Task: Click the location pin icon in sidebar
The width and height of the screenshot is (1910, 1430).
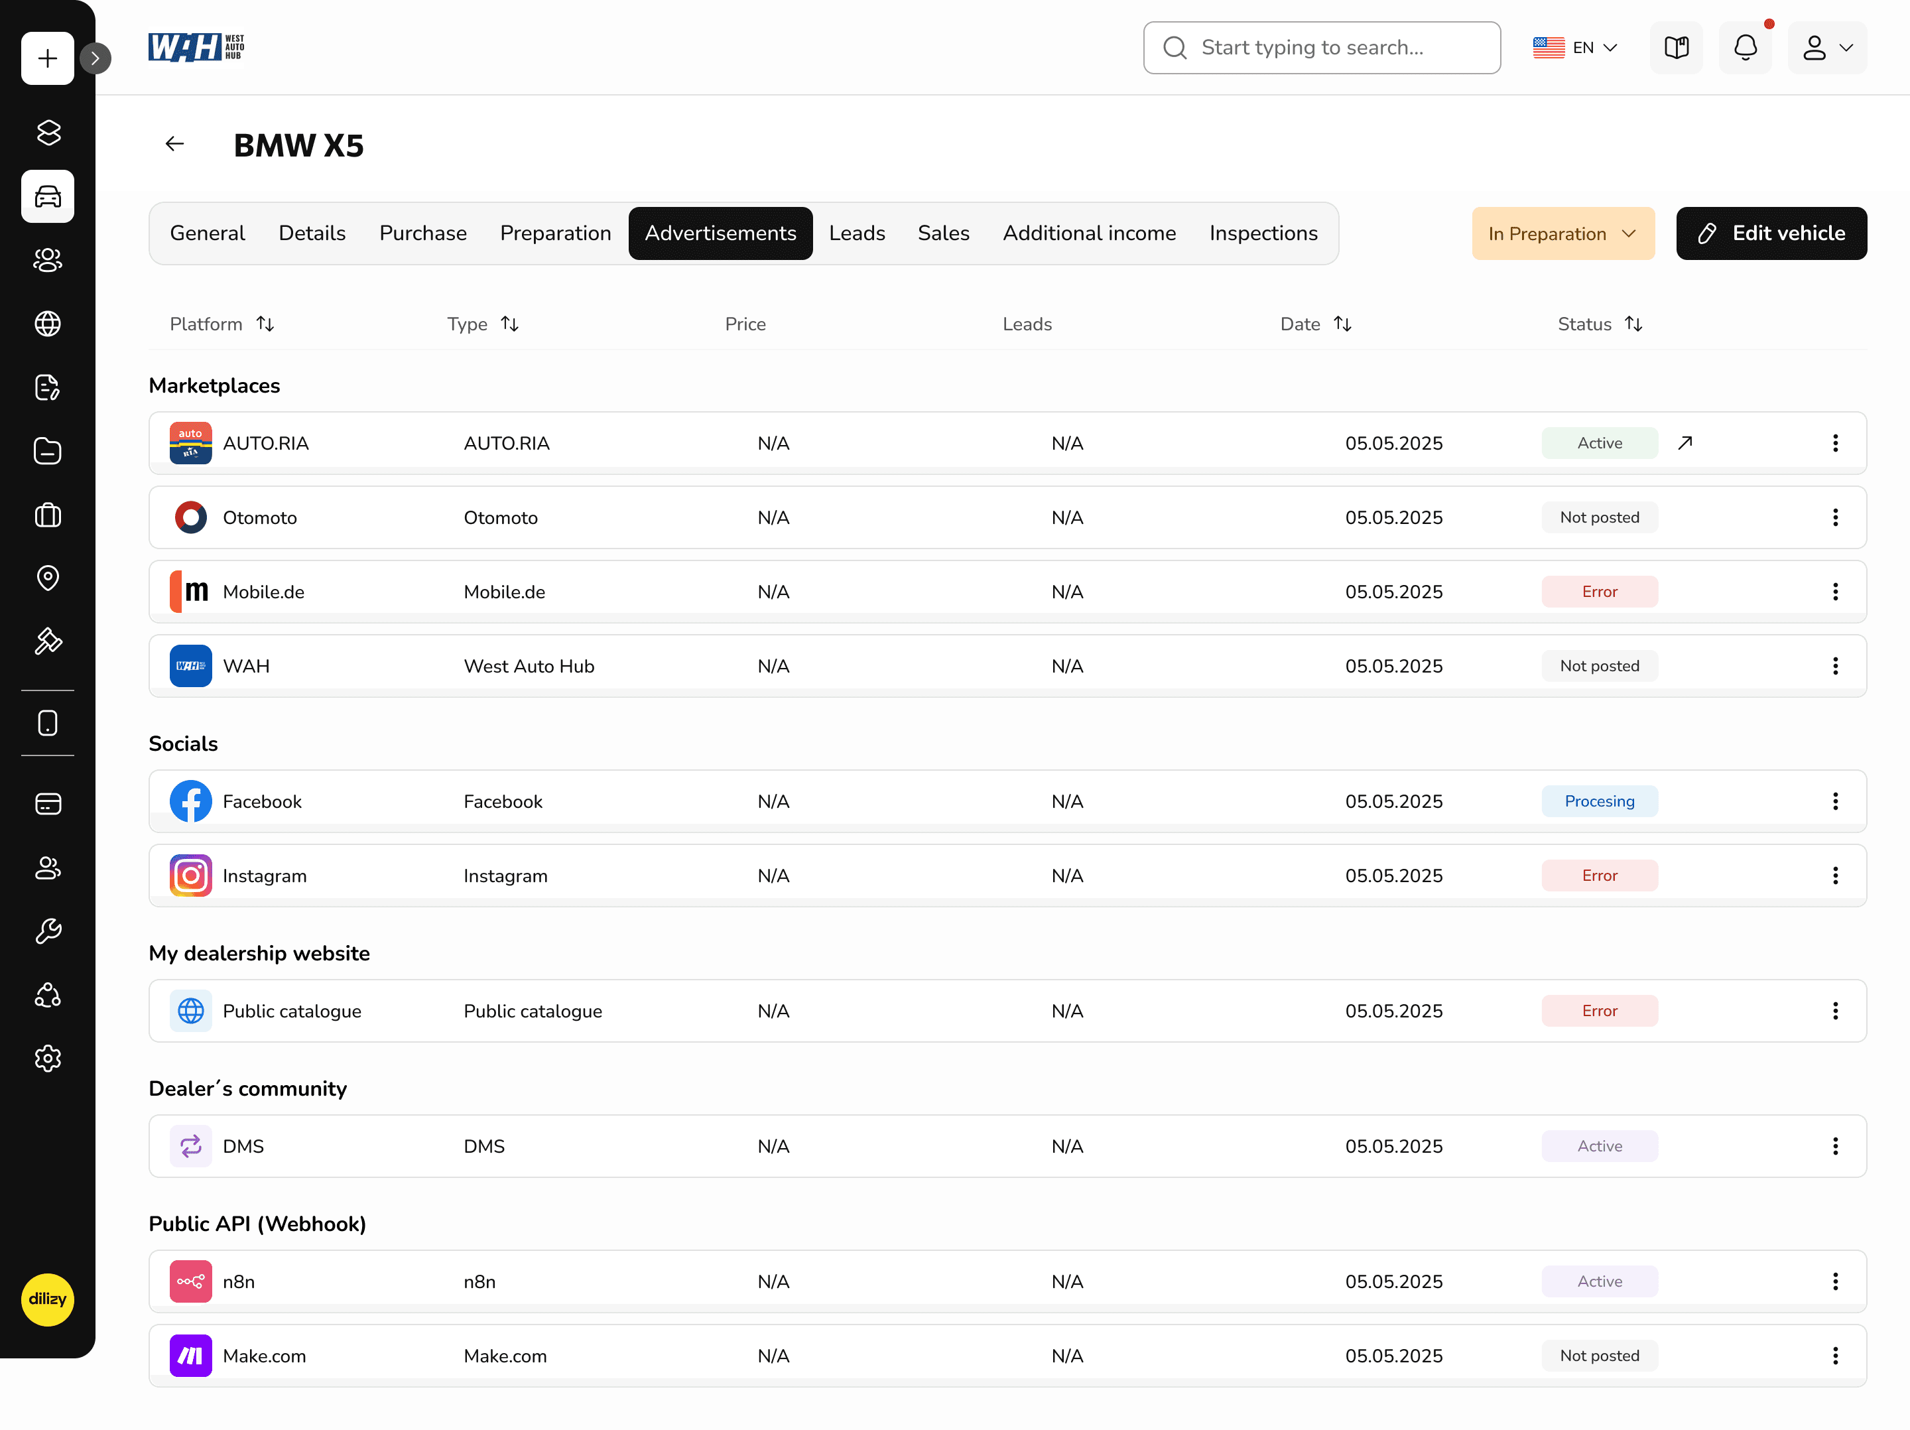Action: pyautogui.click(x=48, y=578)
